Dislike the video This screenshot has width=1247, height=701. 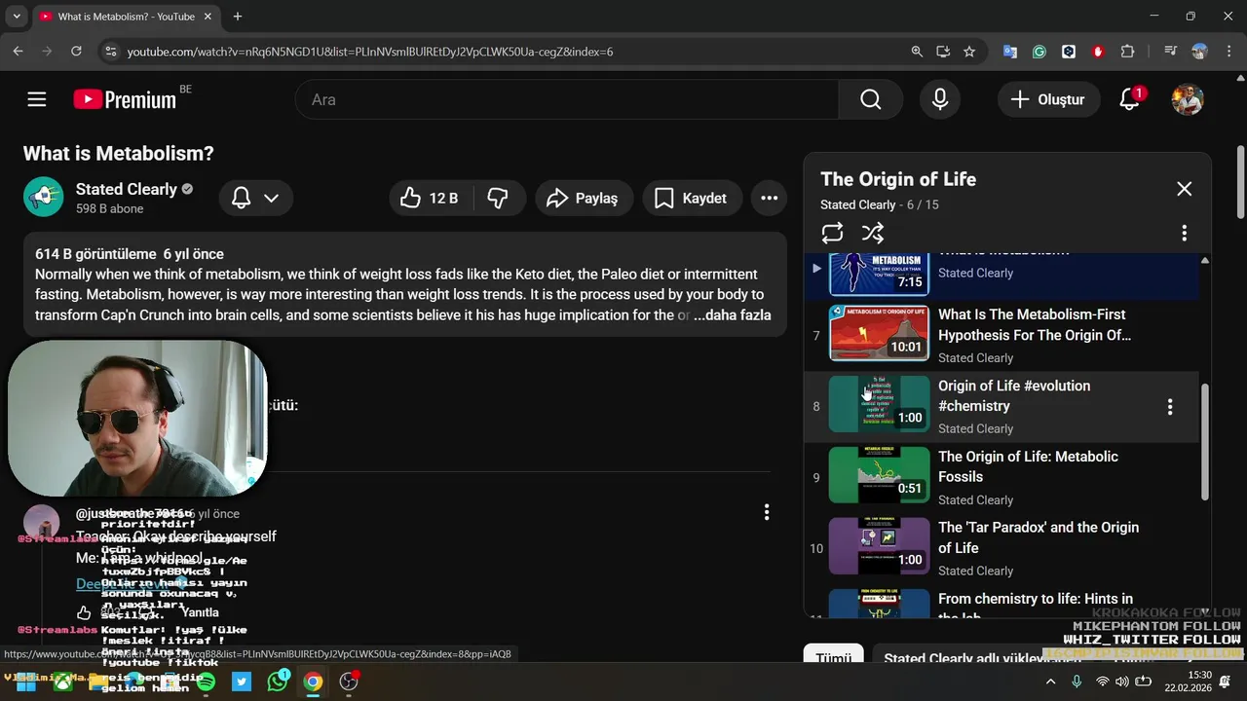498,198
